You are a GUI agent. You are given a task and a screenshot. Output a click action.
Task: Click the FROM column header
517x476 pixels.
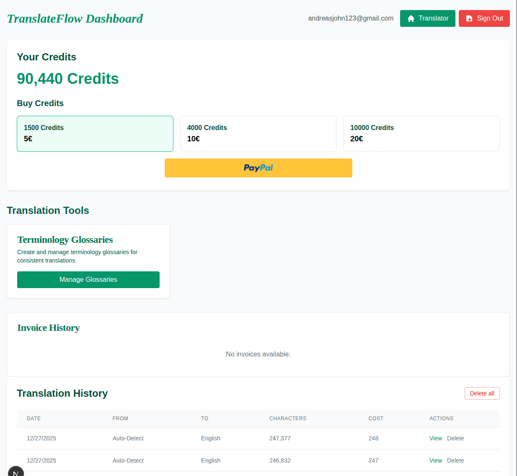tap(120, 419)
